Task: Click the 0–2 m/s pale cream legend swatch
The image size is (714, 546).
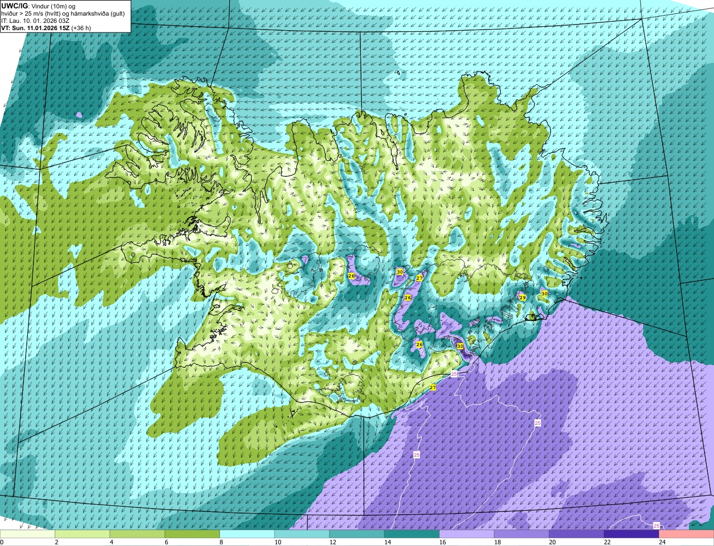Action: point(28,534)
